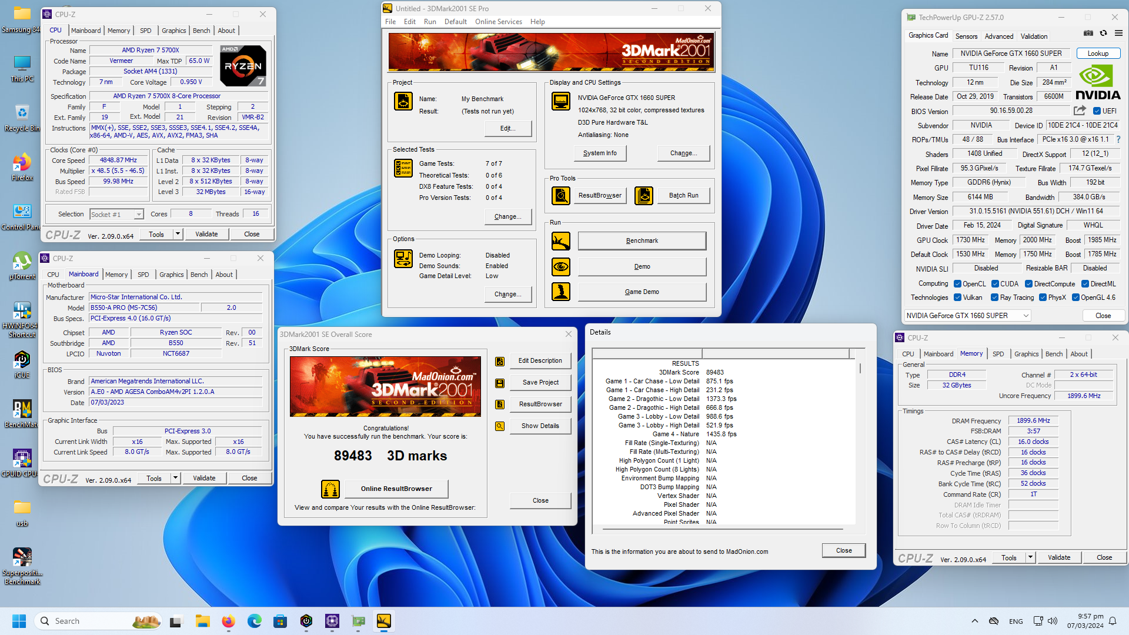Click the Project icon in 3DMark2001
This screenshot has height=635, width=1129.
coord(403,101)
